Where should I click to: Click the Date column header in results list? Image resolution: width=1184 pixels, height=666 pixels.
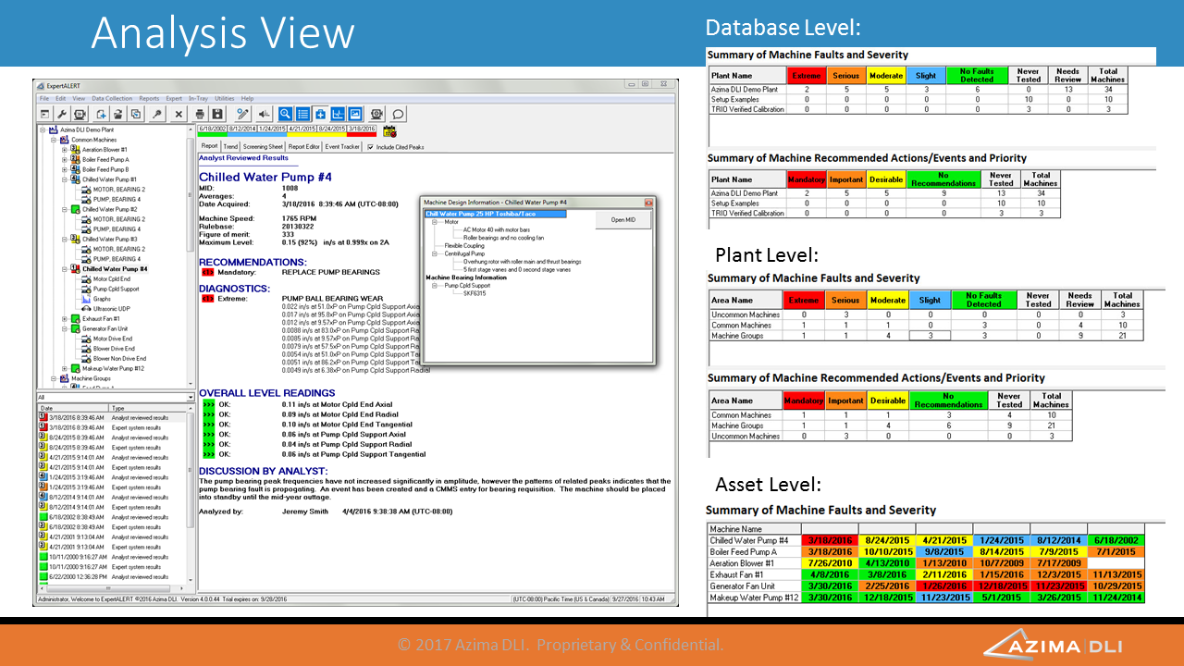(x=72, y=408)
